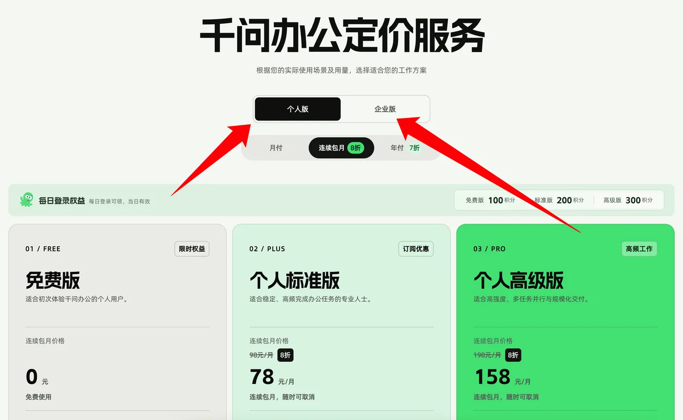Click the 高级版 300 积分 entry
The height and width of the screenshot is (420, 683).
pyautogui.click(x=628, y=200)
